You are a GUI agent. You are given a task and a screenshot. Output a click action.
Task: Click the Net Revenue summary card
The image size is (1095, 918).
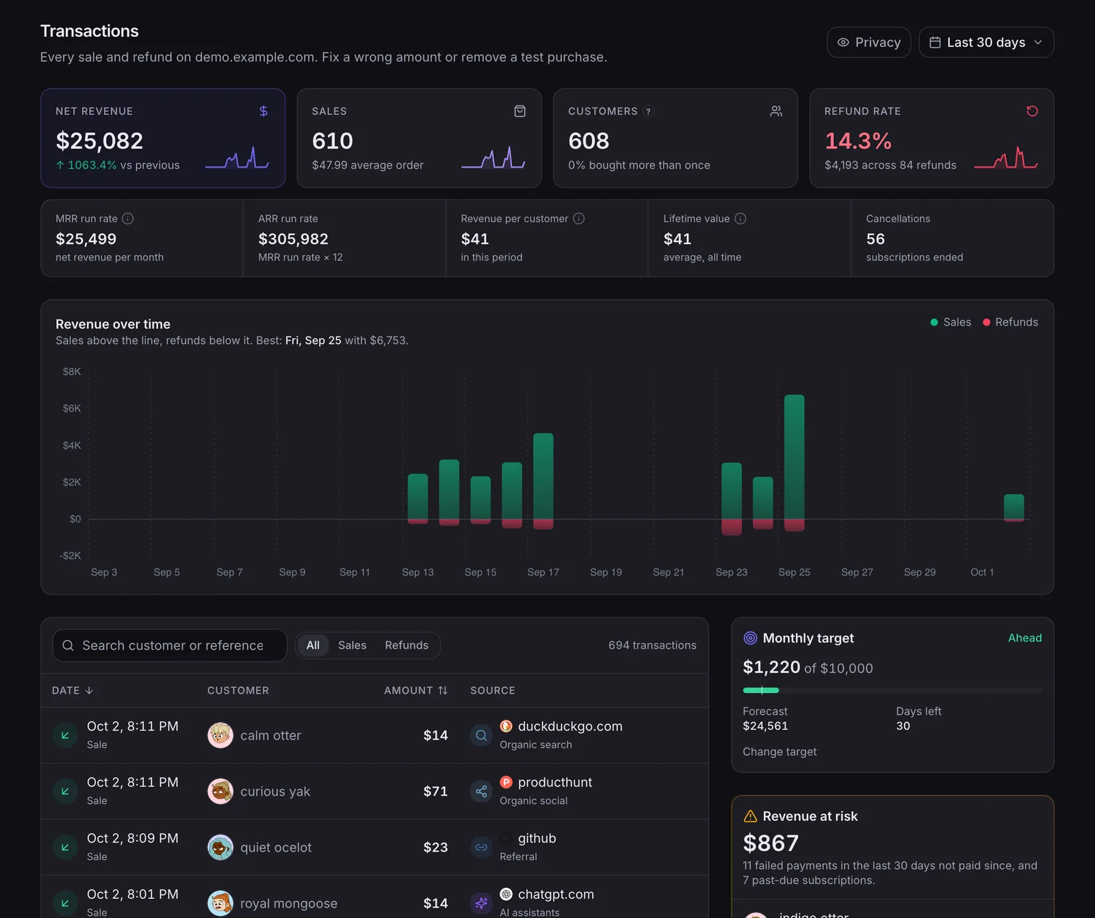[x=163, y=138]
